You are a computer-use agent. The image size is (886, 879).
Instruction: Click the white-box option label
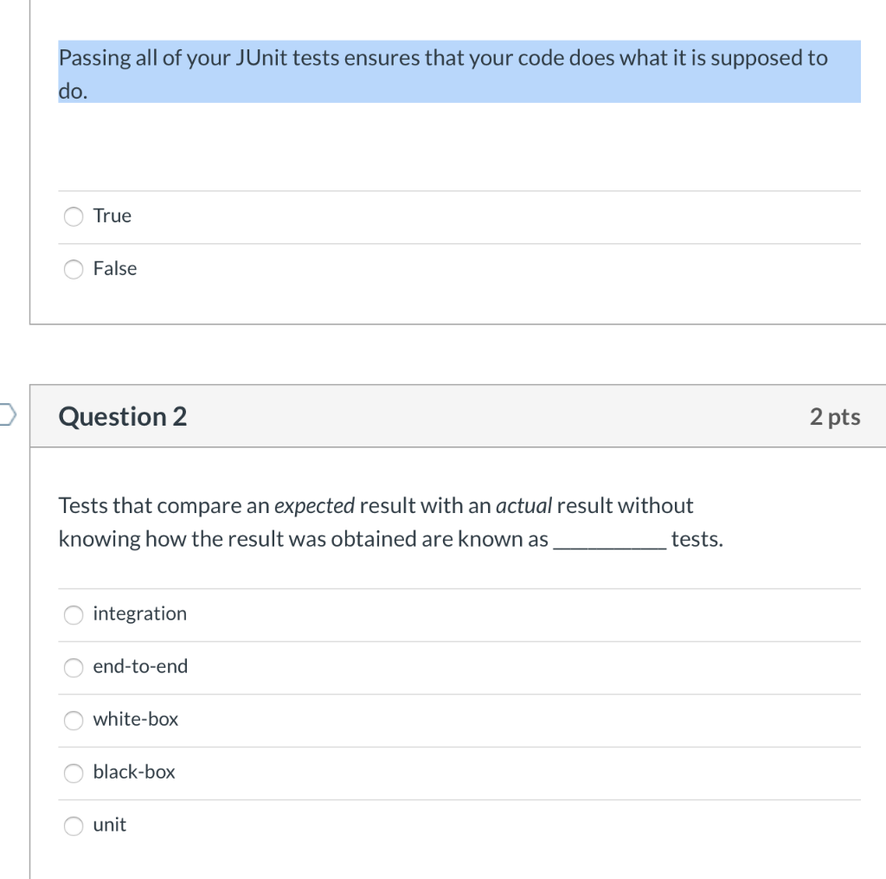click(x=134, y=720)
